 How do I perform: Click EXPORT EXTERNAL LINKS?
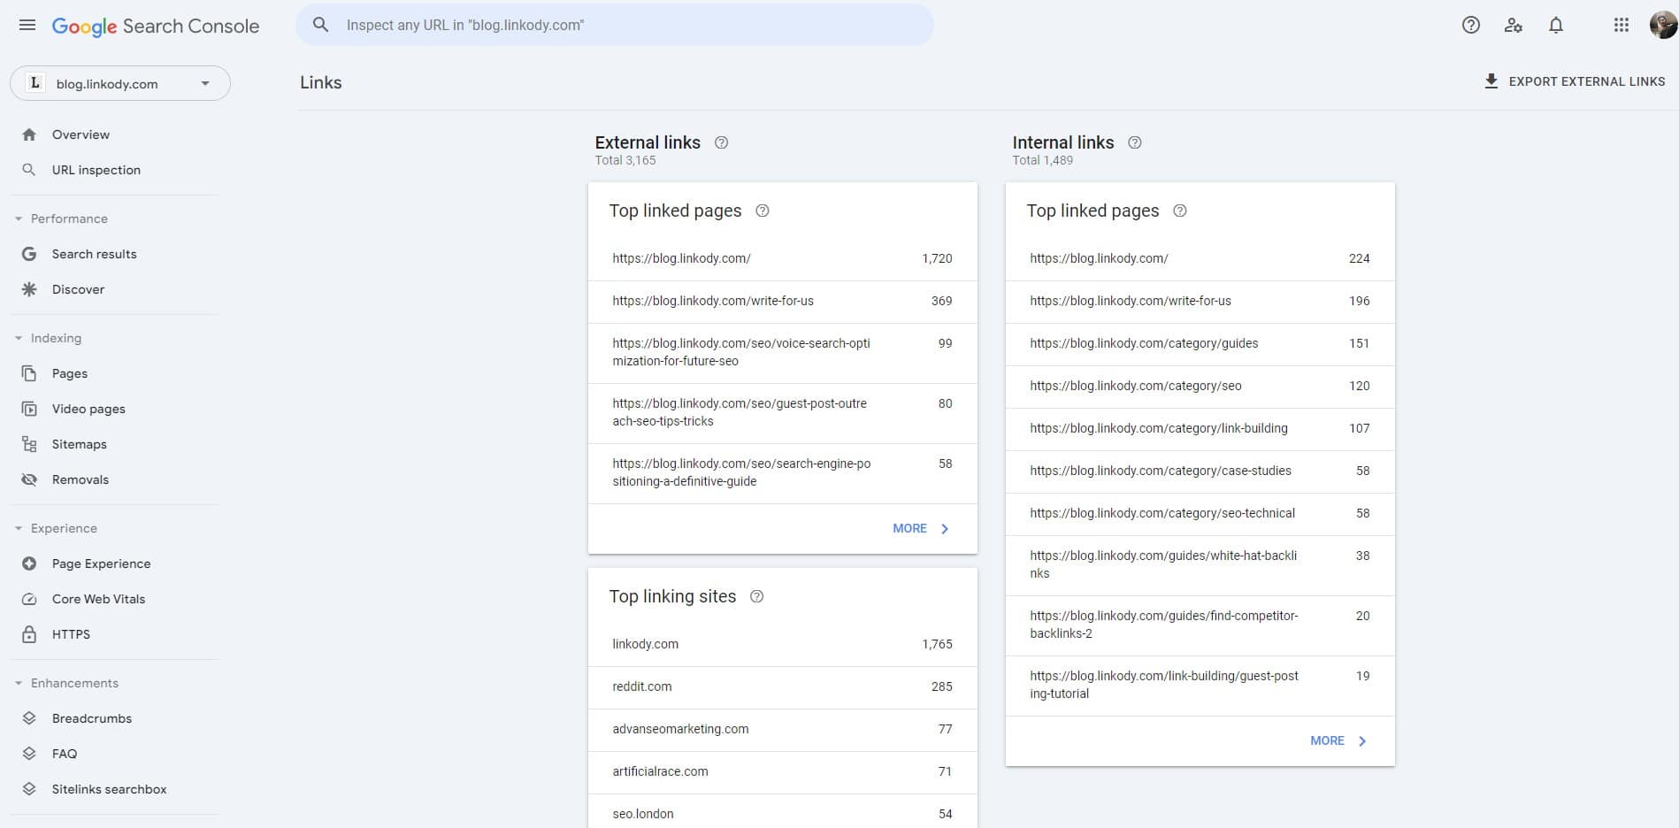click(x=1575, y=80)
